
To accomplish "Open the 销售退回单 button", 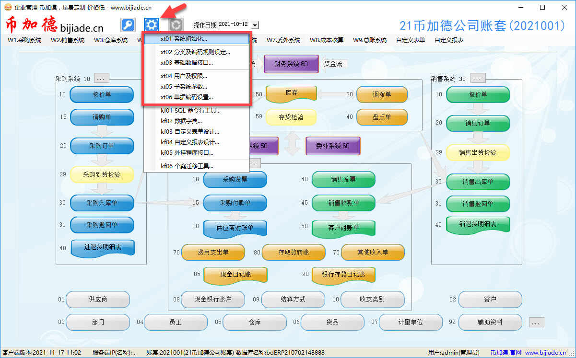I will click(478, 204).
